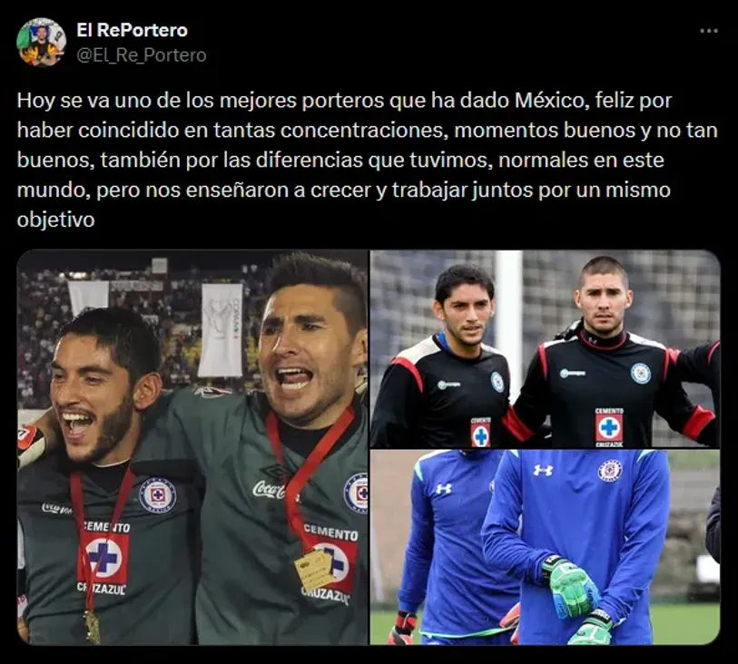Viewport: 738px width, 664px height.
Task: Click the Cruz Azul crest on left green jersey
Action: click(158, 495)
